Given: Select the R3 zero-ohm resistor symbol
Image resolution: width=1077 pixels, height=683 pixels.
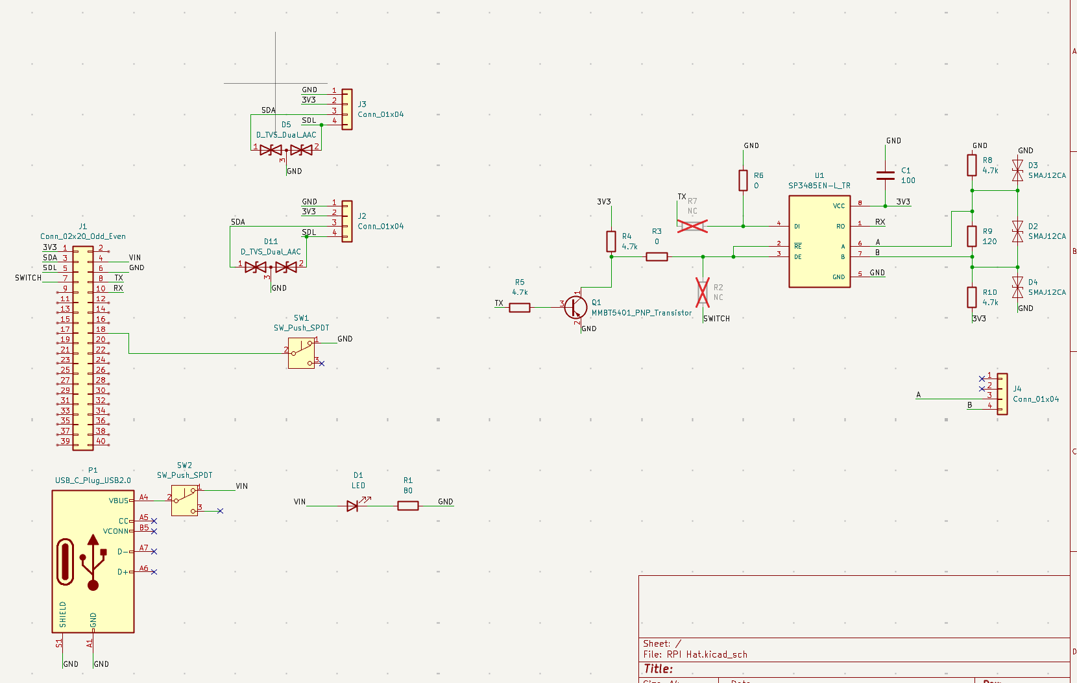Looking at the screenshot, I should point(657,256).
